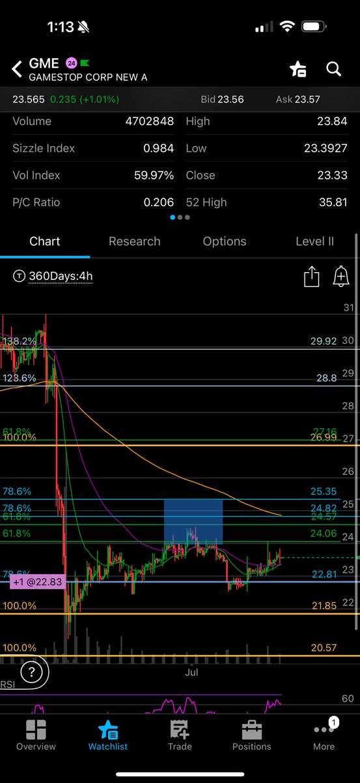Tap the Ask 23.57 value
Screen dimensions: 360x783
click(x=298, y=99)
